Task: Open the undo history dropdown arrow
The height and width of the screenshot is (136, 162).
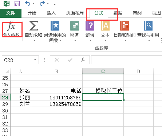Action: pos(33,4)
